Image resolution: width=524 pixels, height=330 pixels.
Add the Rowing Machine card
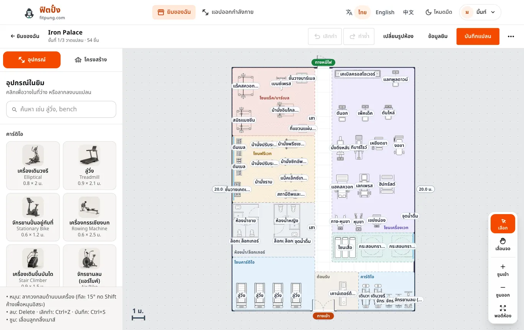pyautogui.click(x=89, y=217)
